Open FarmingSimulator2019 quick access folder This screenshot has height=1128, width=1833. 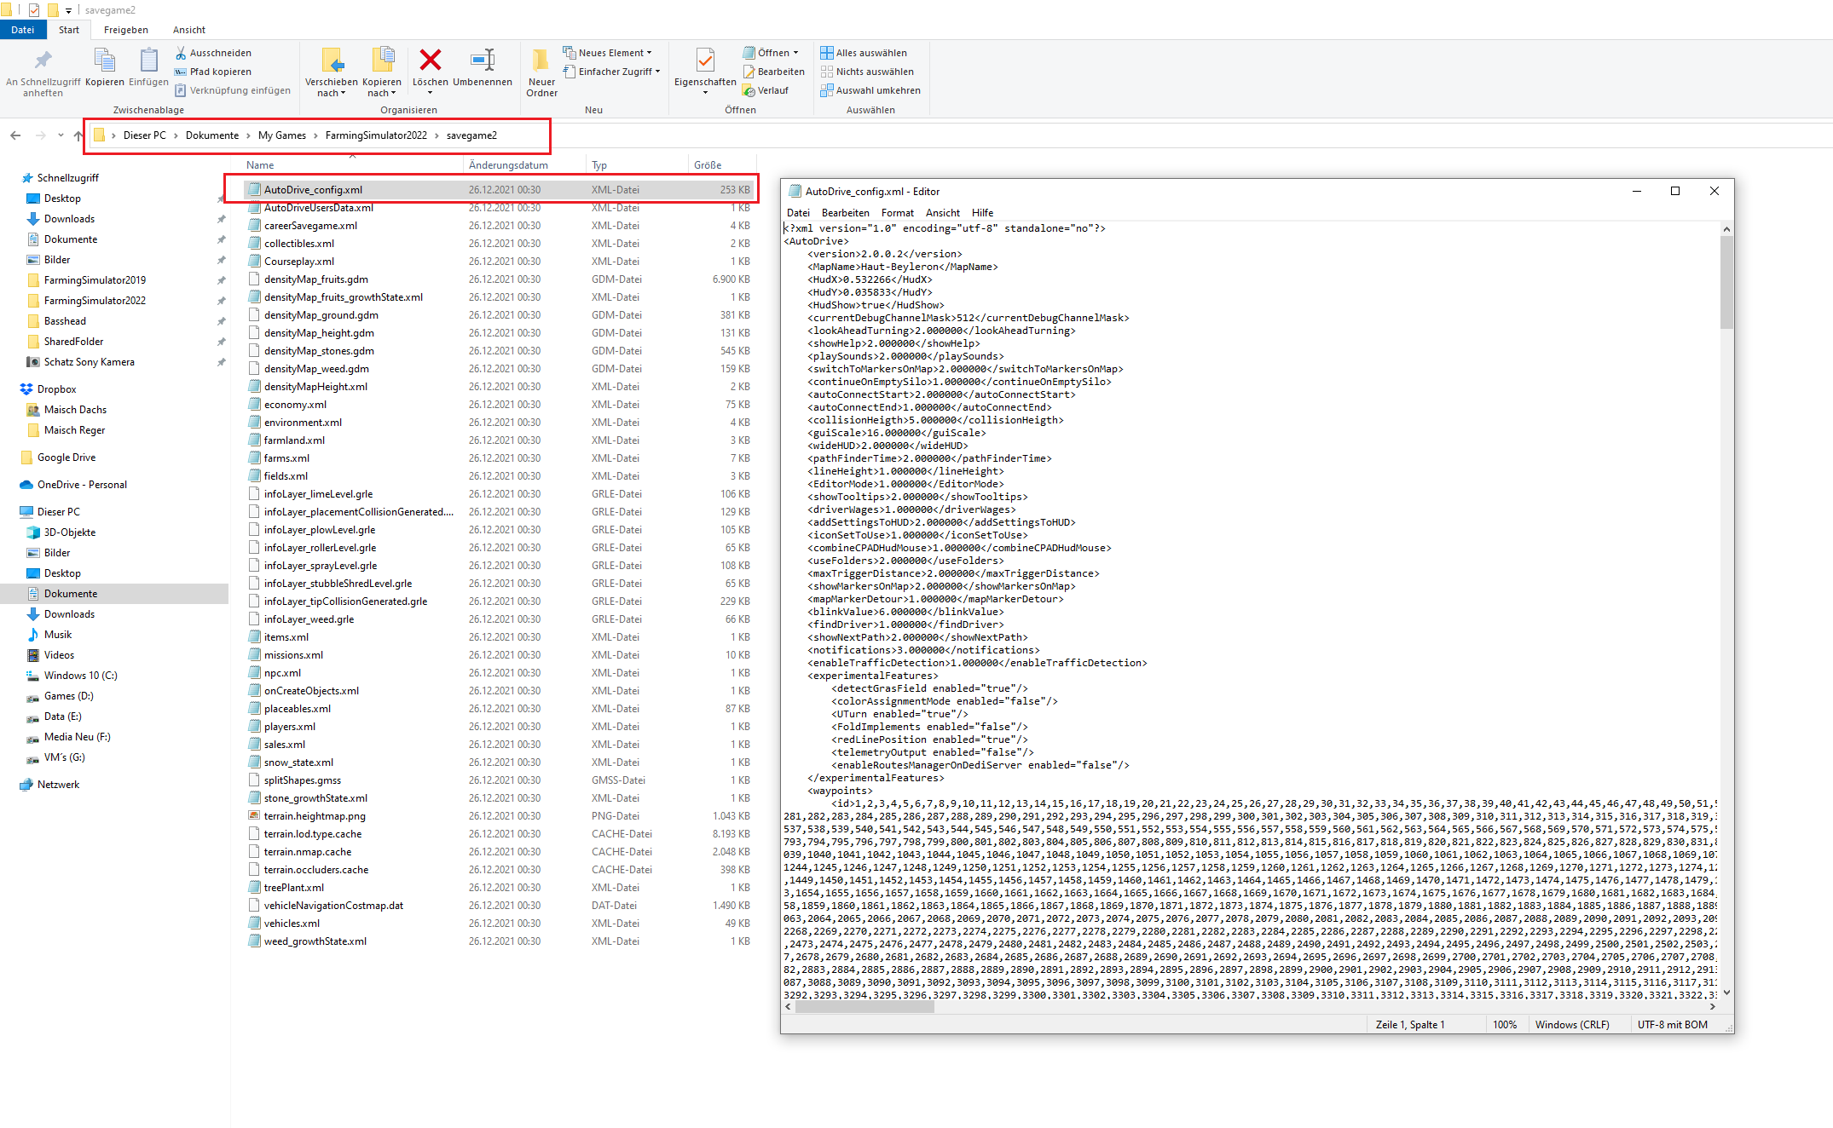click(x=95, y=280)
